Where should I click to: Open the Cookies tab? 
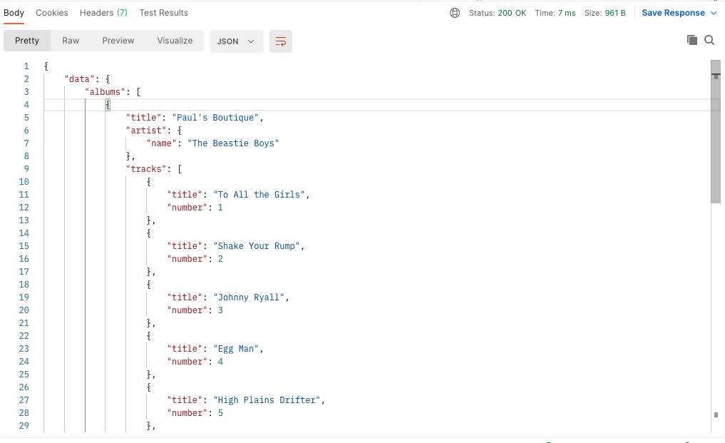(52, 13)
